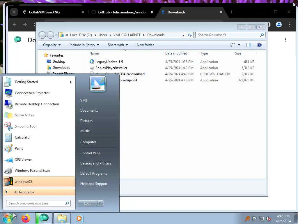Screen dimensions: 298x224
Task: Select LegacyUpdate-1.9 file
Action: click(x=109, y=62)
